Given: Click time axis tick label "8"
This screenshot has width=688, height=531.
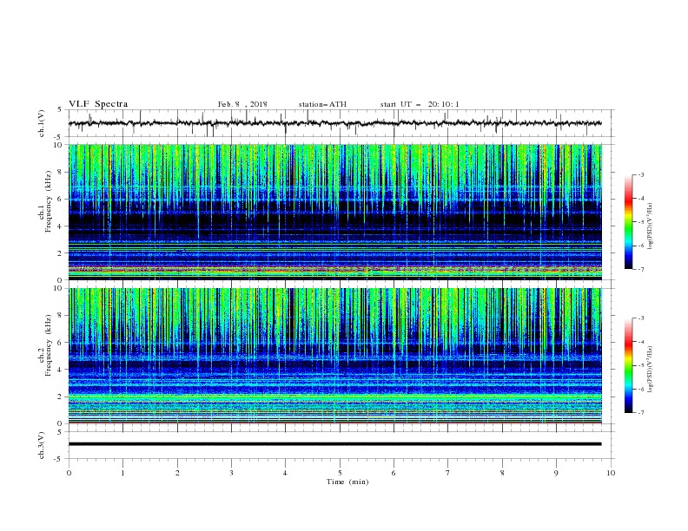Looking at the screenshot, I should (502, 473).
